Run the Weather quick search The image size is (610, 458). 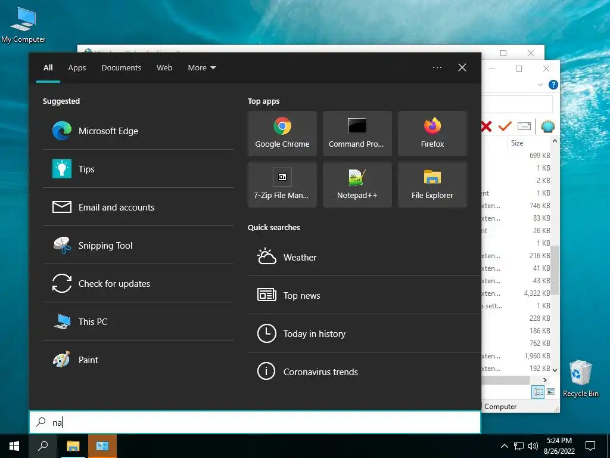tap(364, 257)
